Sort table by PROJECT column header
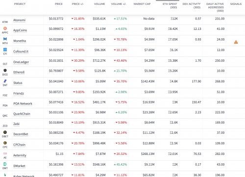 coord(20,4)
